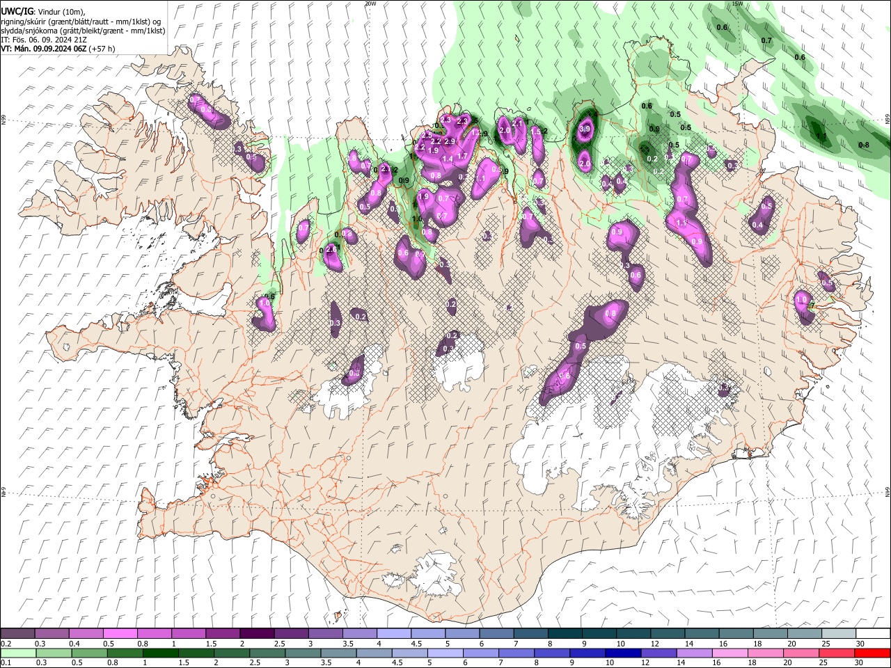This screenshot has width=891, height=668.
Task: Click the 'VT: Mán. 09.09.2024 06Z (+57 h)' line
Action: click(x=58, y=49)
